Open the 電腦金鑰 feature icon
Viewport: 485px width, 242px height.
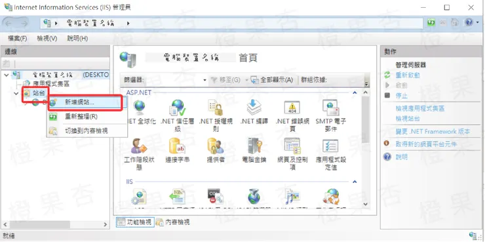click(x=255, y=146)
